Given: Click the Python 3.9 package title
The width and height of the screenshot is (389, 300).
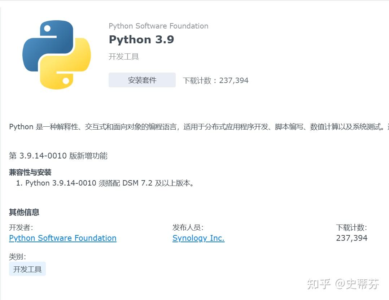Looking at the screenshot, I should pyautogui.click(x=141, y=39).
